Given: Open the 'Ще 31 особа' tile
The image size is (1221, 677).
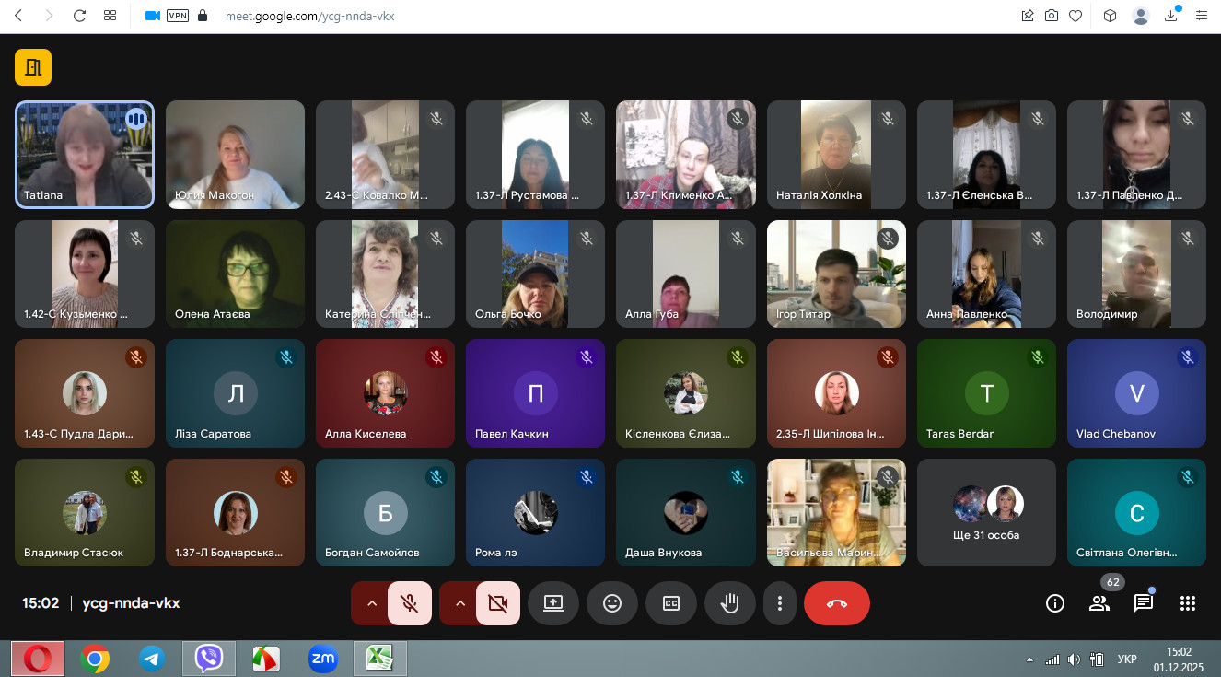Looking at the screenshot, I should pyautogui.click(x=986, y=512).
